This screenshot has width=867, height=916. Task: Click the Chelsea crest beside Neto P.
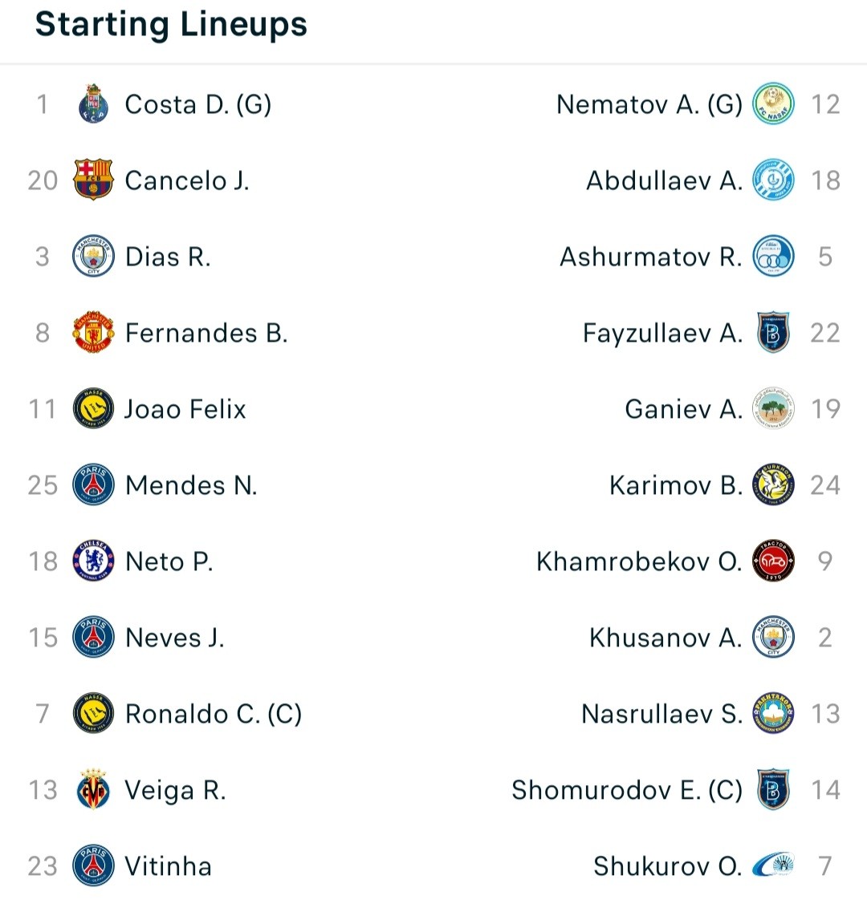(93, 561)
